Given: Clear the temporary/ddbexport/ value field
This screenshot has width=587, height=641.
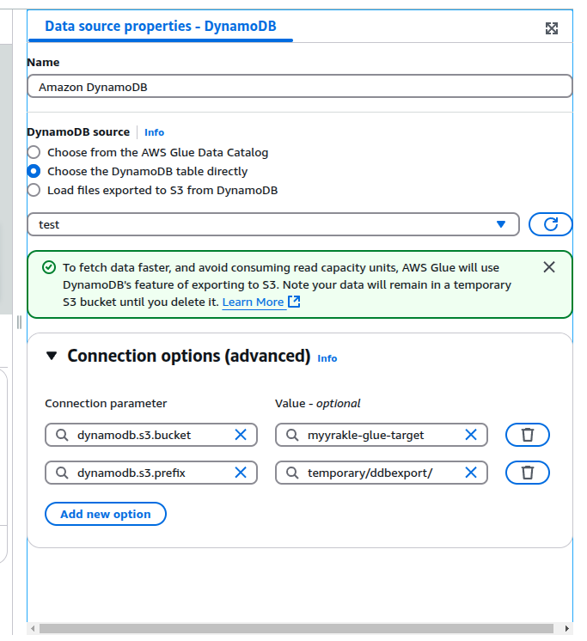Looking at the screenshot, I should tap(471, 473).
